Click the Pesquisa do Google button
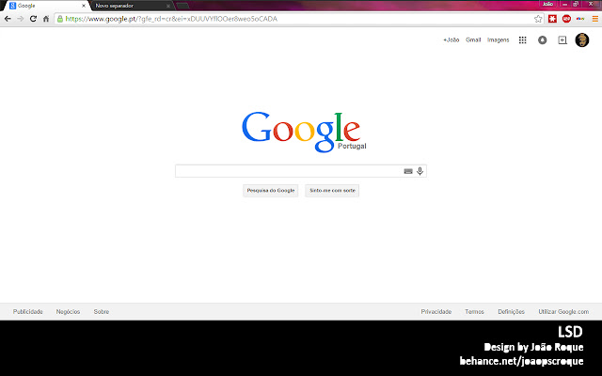Screen dimensions: 602x376 point(271,190)
